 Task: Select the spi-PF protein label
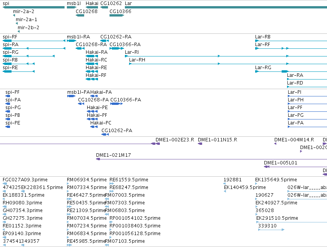point(13,92)
